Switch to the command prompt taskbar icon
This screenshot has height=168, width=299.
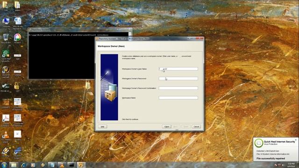(71, 165)
